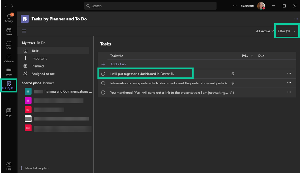Toggle the hamburger navigation menu
Screen dimensions: 300x173
click(24, 31)
